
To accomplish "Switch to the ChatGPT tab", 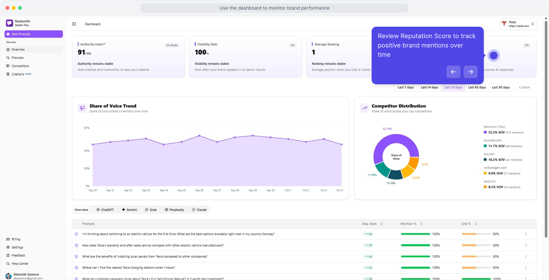I will [x=105, y=210].
